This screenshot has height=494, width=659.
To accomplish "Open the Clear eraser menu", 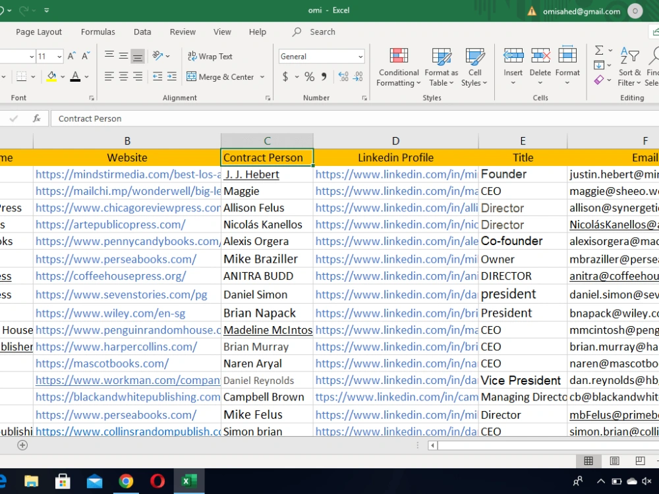I will click(603, 80).
